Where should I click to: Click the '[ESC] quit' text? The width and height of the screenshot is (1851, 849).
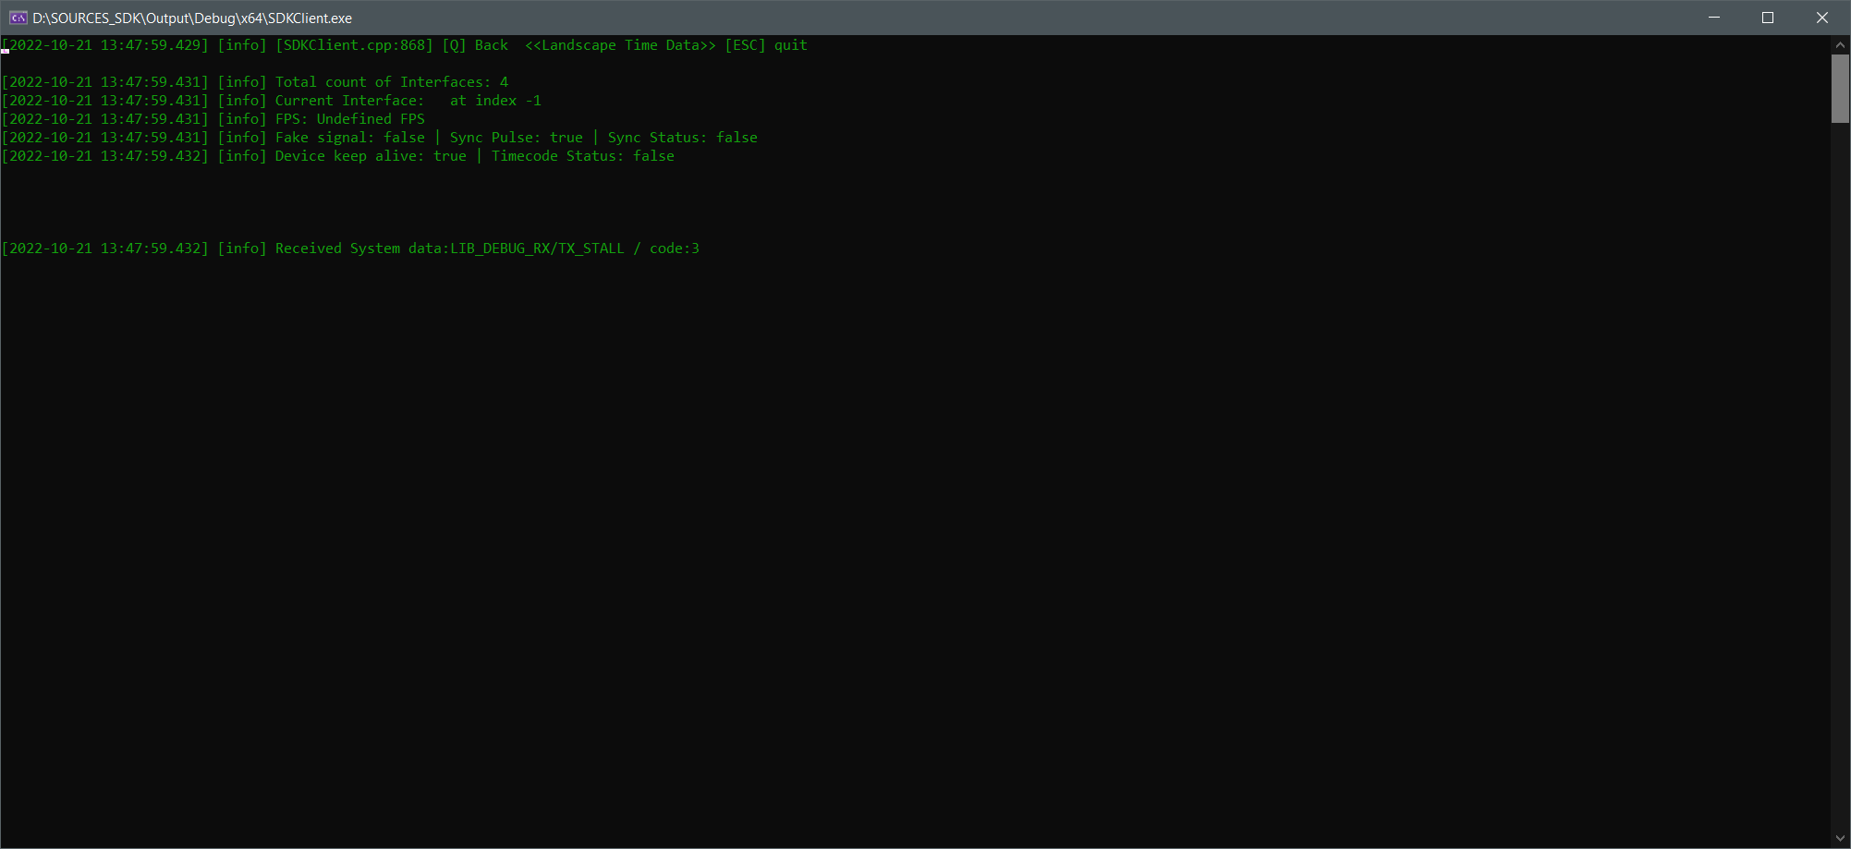tap(766, 45)
